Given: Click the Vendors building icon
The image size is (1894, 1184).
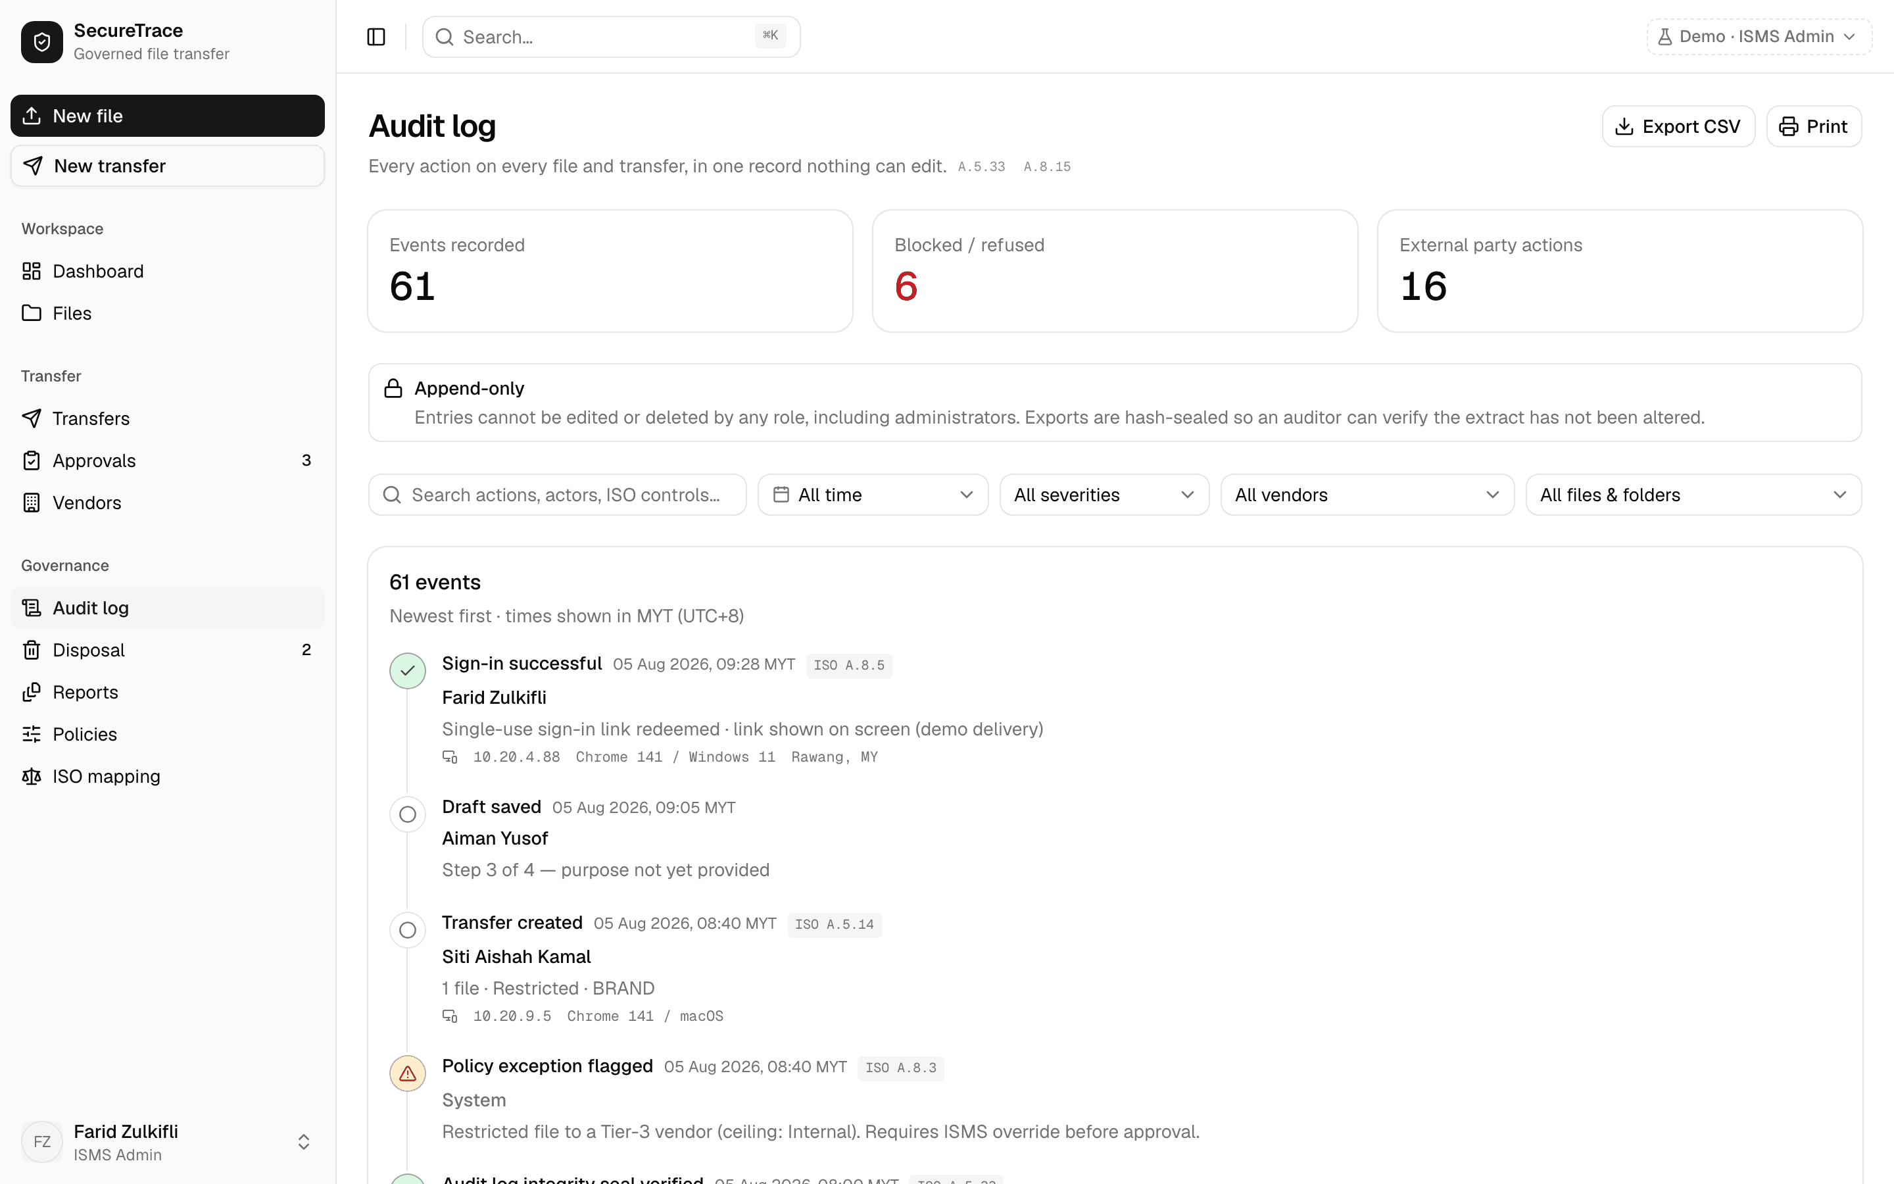Looking at the screenshot, I should coord(32,503).
